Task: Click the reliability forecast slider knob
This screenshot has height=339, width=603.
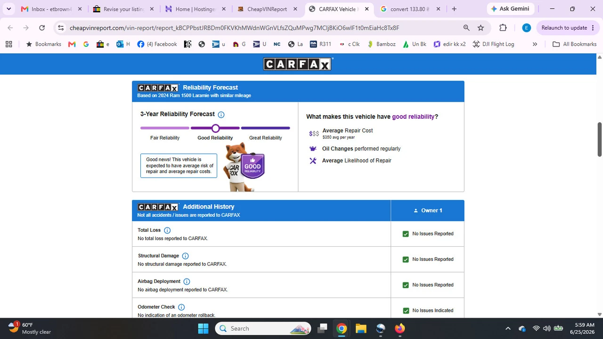Action: pyautogui.click(x=215, y=128)
